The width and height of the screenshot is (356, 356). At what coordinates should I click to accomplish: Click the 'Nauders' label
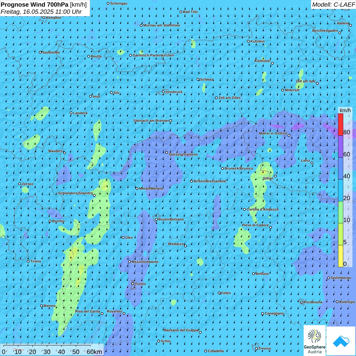pyautogui.click(x=55, y=151)
